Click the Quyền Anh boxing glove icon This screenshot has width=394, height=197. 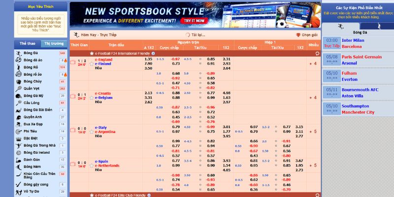18,117
